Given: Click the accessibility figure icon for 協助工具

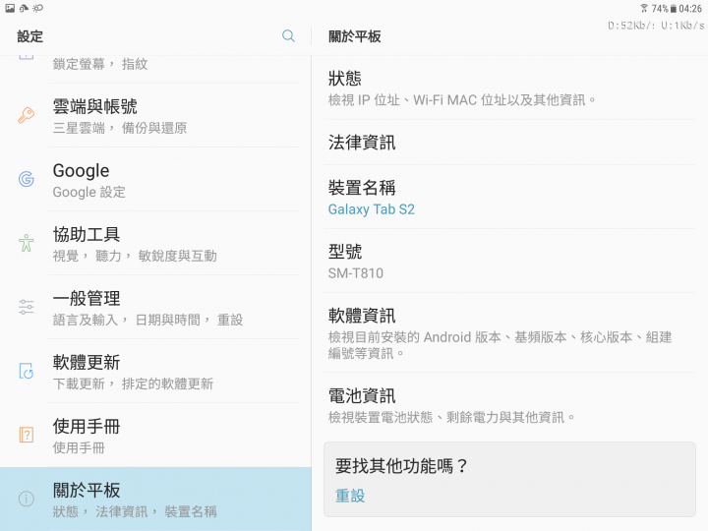Looking at the screenshot, I should click(27, 243).
